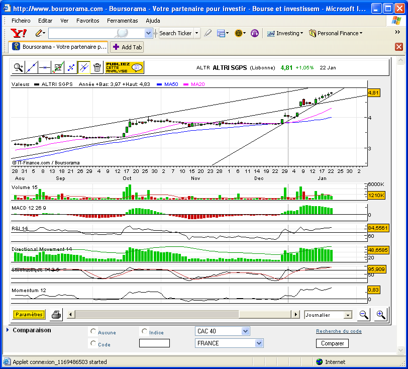Open the Favoritos menu

tap(88, 21)
